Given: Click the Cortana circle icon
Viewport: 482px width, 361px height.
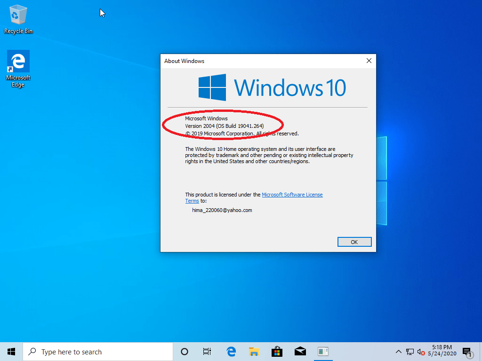Looking at the screenshot, I should tap(185, 352).
